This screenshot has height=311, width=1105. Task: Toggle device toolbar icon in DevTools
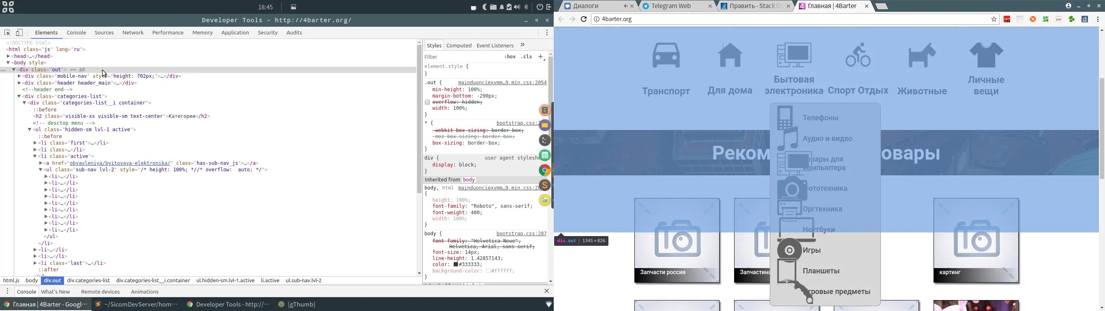20,32
